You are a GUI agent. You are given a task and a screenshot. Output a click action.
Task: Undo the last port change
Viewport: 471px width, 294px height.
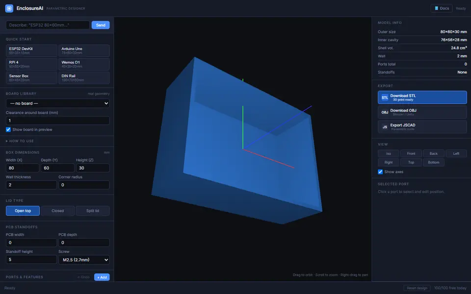tap(83, 277)
